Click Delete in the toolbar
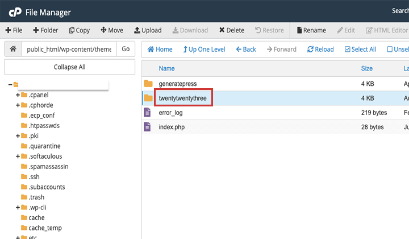 [x=232, y=30]
